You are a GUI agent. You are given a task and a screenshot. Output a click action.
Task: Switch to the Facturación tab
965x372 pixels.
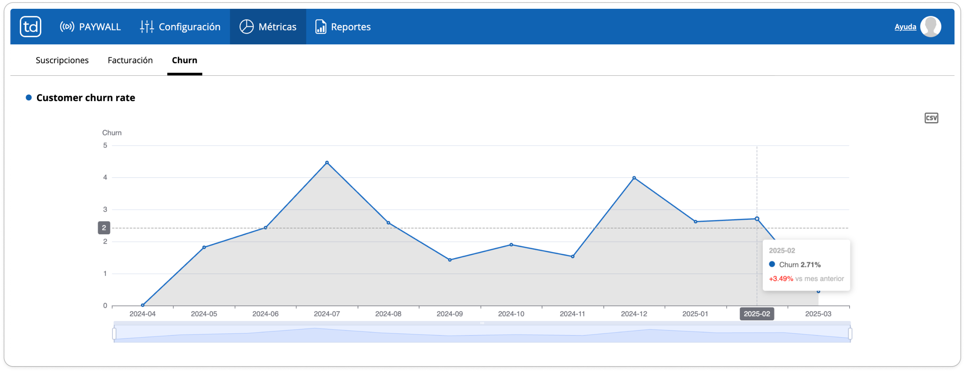coord(130,60)
